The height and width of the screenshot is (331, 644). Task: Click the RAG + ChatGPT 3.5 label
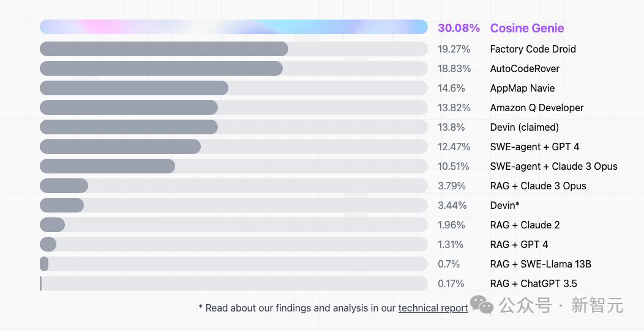coord(533,283)
